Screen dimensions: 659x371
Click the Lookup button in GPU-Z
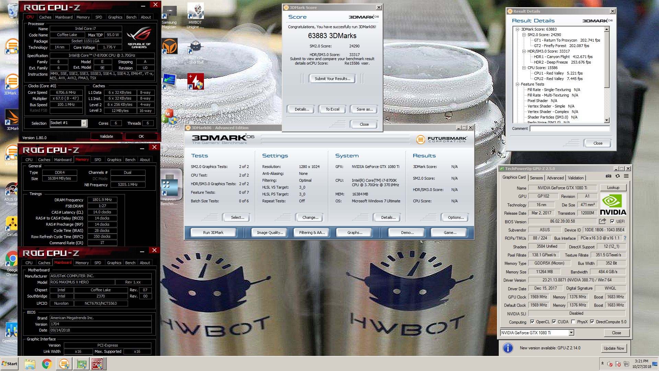[x=613, y=188]
